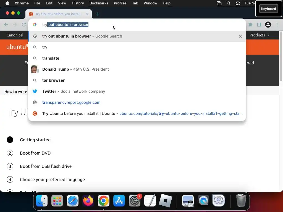Open System Preferences with badge in Dock
Image resolution: width=283 pixels, height=212 pixels.
click(x=135, y=201)
